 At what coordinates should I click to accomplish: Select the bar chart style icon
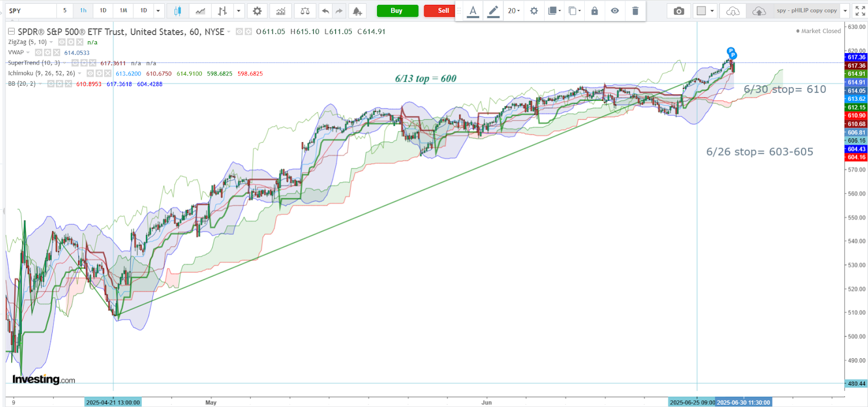(x=222, y=11)
